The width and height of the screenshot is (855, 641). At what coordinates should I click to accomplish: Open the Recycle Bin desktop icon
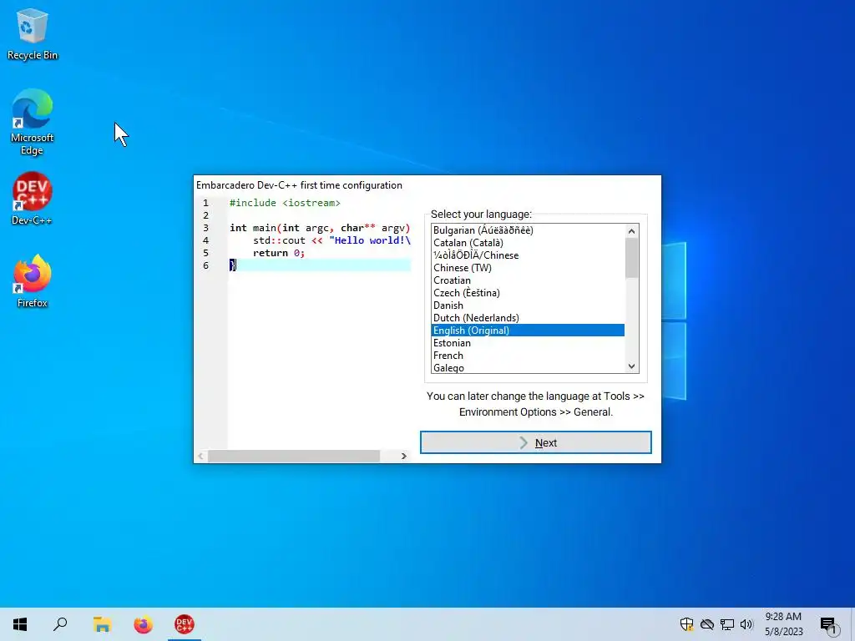pyautogui.click(x=32, y=33)
